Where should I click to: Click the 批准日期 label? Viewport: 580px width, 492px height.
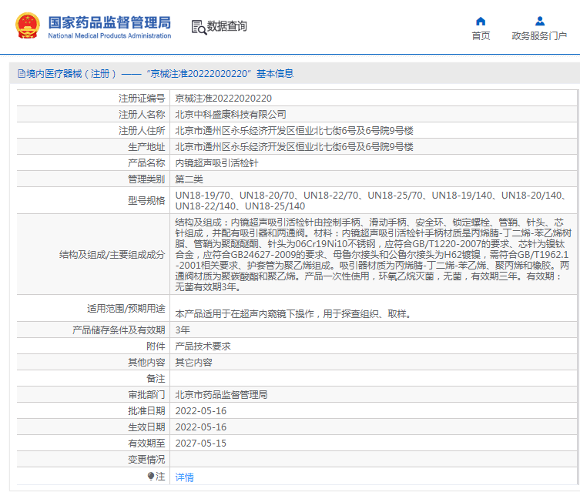[146, 411]
